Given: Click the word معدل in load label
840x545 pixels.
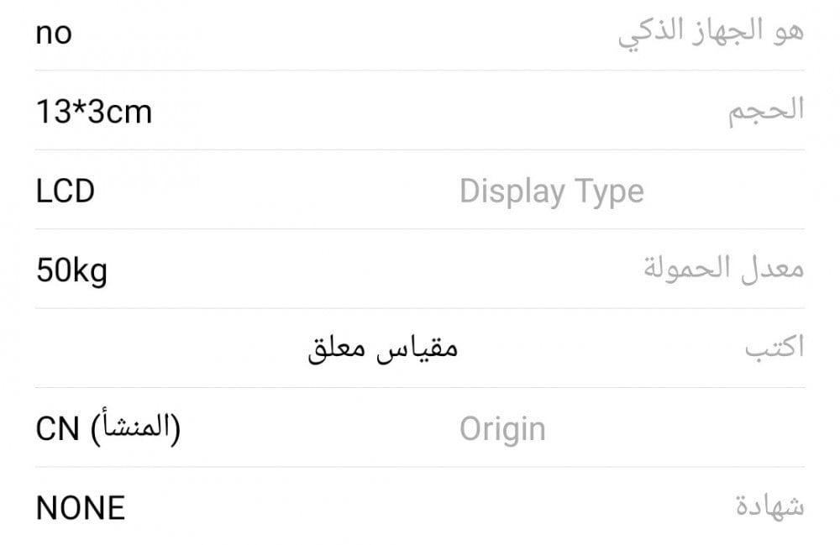Looking at the screenshot, I should click(x=773, y=269).
